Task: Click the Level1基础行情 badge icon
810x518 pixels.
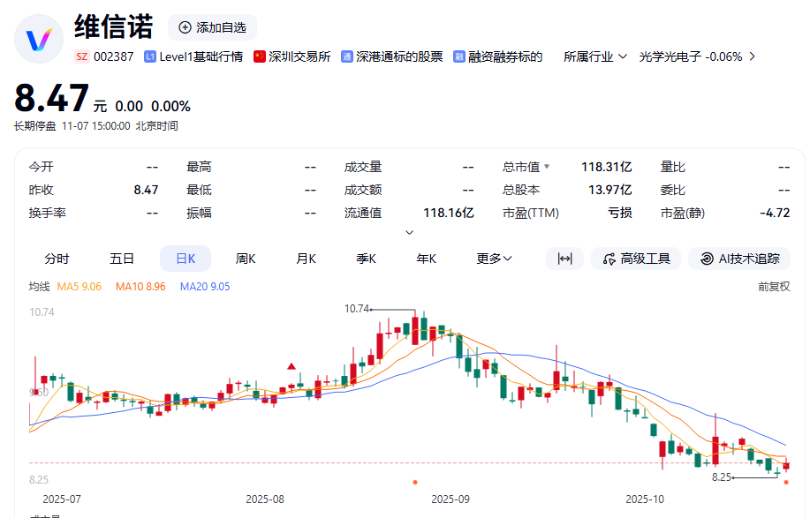Action: coord(149,56)
